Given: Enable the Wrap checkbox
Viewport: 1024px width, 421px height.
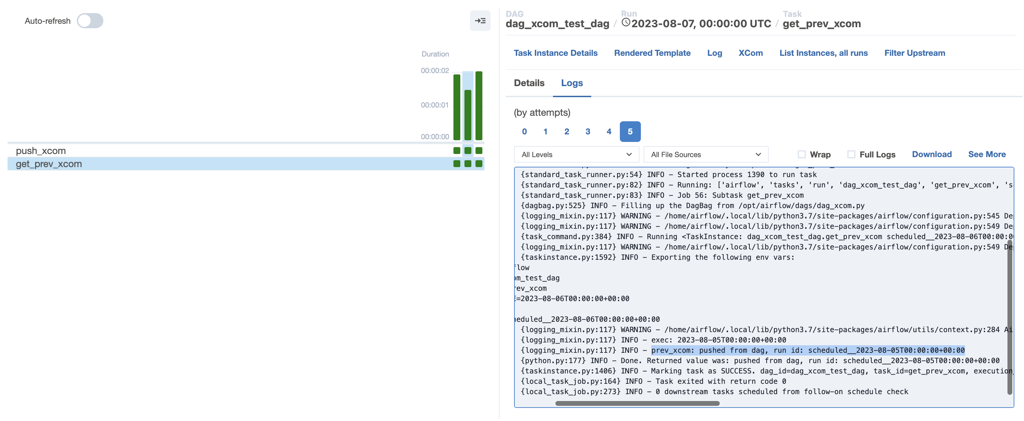Looking at the screenshot, I should point(801,154).
